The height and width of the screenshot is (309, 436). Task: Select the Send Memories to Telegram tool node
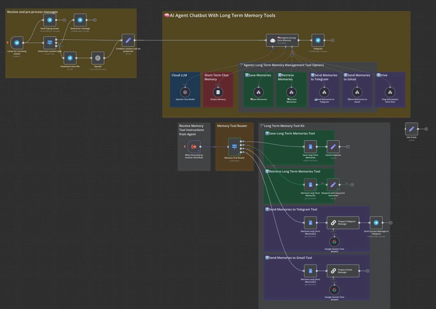pyautogui.click(x=324, y=92)
